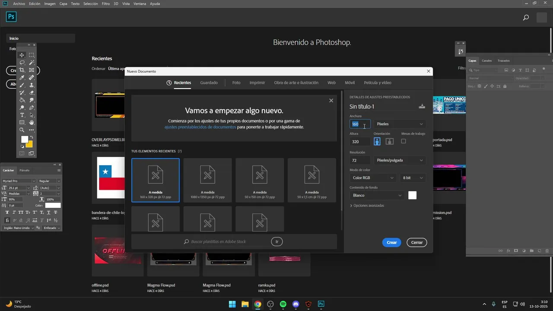Select the Hand tool

coord(32,123)
